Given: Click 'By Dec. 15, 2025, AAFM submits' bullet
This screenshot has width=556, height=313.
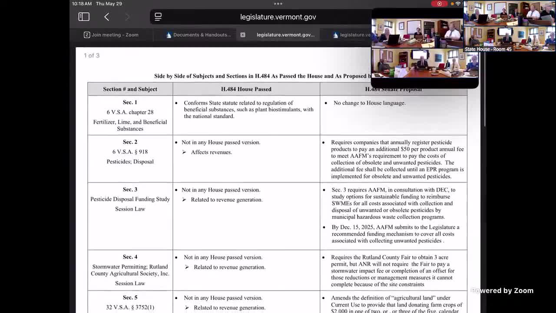Looking at the screenshot, I should coord(395,234).
